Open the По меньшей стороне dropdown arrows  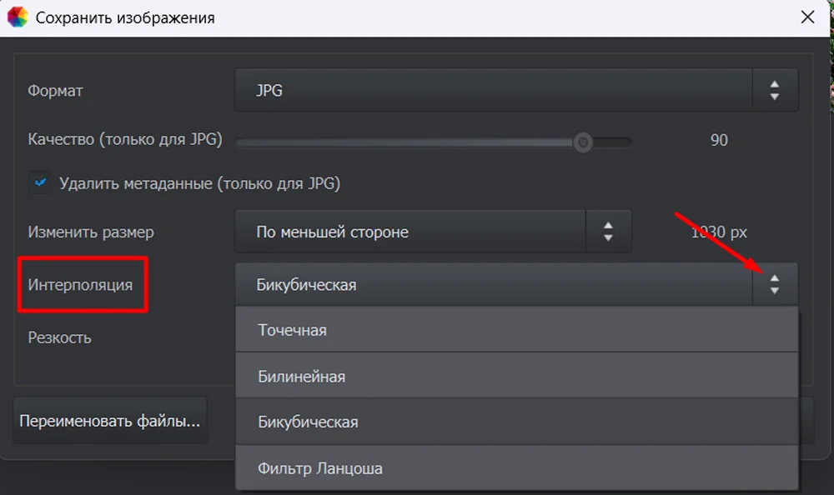pos(609,232)
